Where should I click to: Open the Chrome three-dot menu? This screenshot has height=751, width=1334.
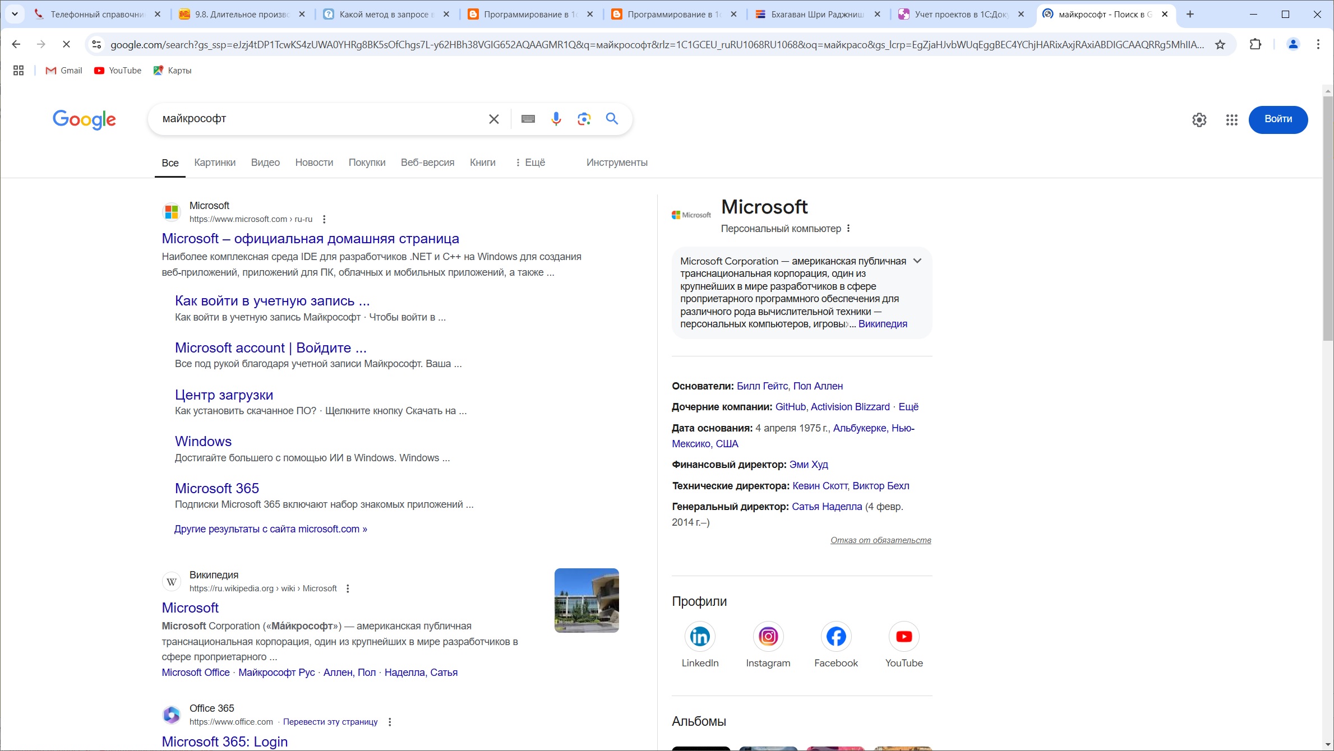tap(1318, 44)
